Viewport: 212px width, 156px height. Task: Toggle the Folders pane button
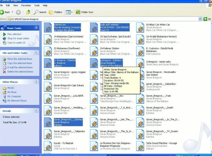(55, 12)
